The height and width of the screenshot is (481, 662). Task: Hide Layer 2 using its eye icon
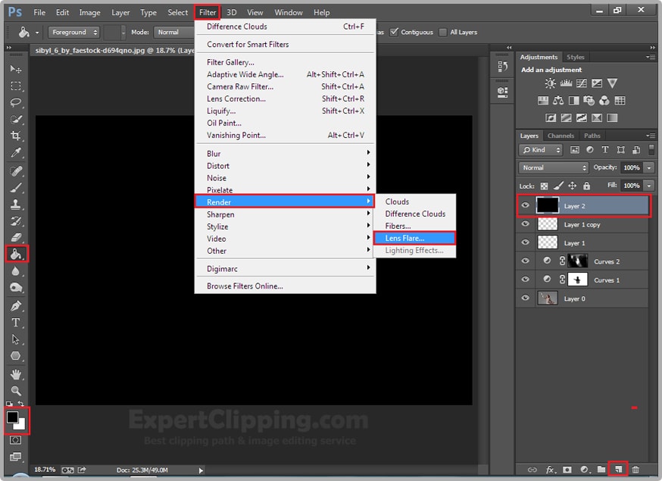click(x=525, y=206)
